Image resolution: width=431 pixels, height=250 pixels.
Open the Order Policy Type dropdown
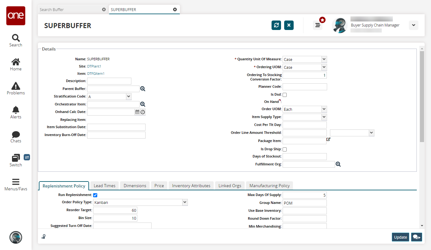[x=185, y=202]
